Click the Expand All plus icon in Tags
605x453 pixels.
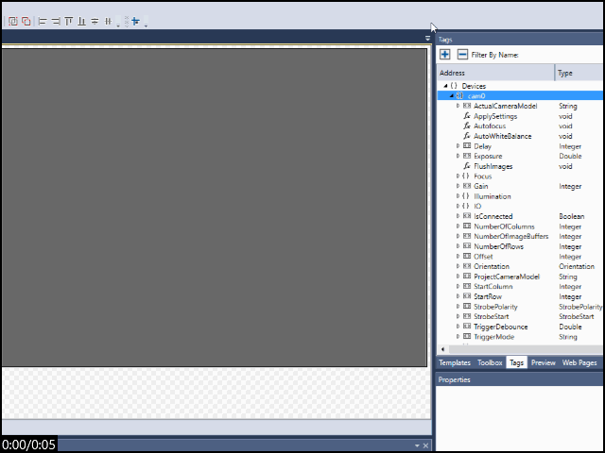point(445,55)
